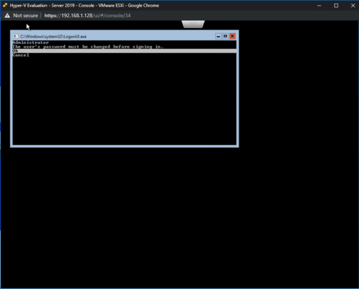
Task: Click the Not secure label
Action: [25, 15]
